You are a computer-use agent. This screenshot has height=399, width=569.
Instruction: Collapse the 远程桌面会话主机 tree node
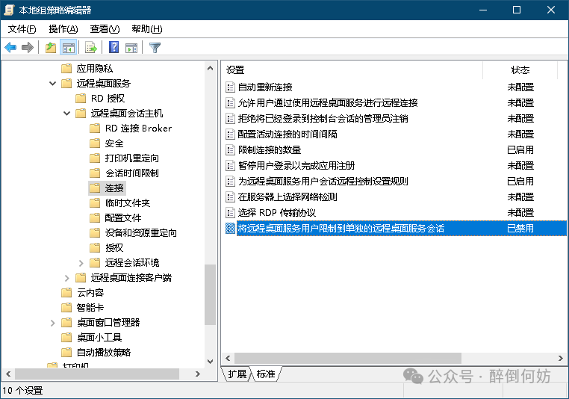67,114
